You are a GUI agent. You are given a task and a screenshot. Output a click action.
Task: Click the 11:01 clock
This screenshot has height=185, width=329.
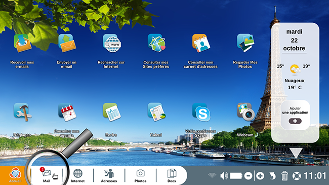click(x=315, y=176)
